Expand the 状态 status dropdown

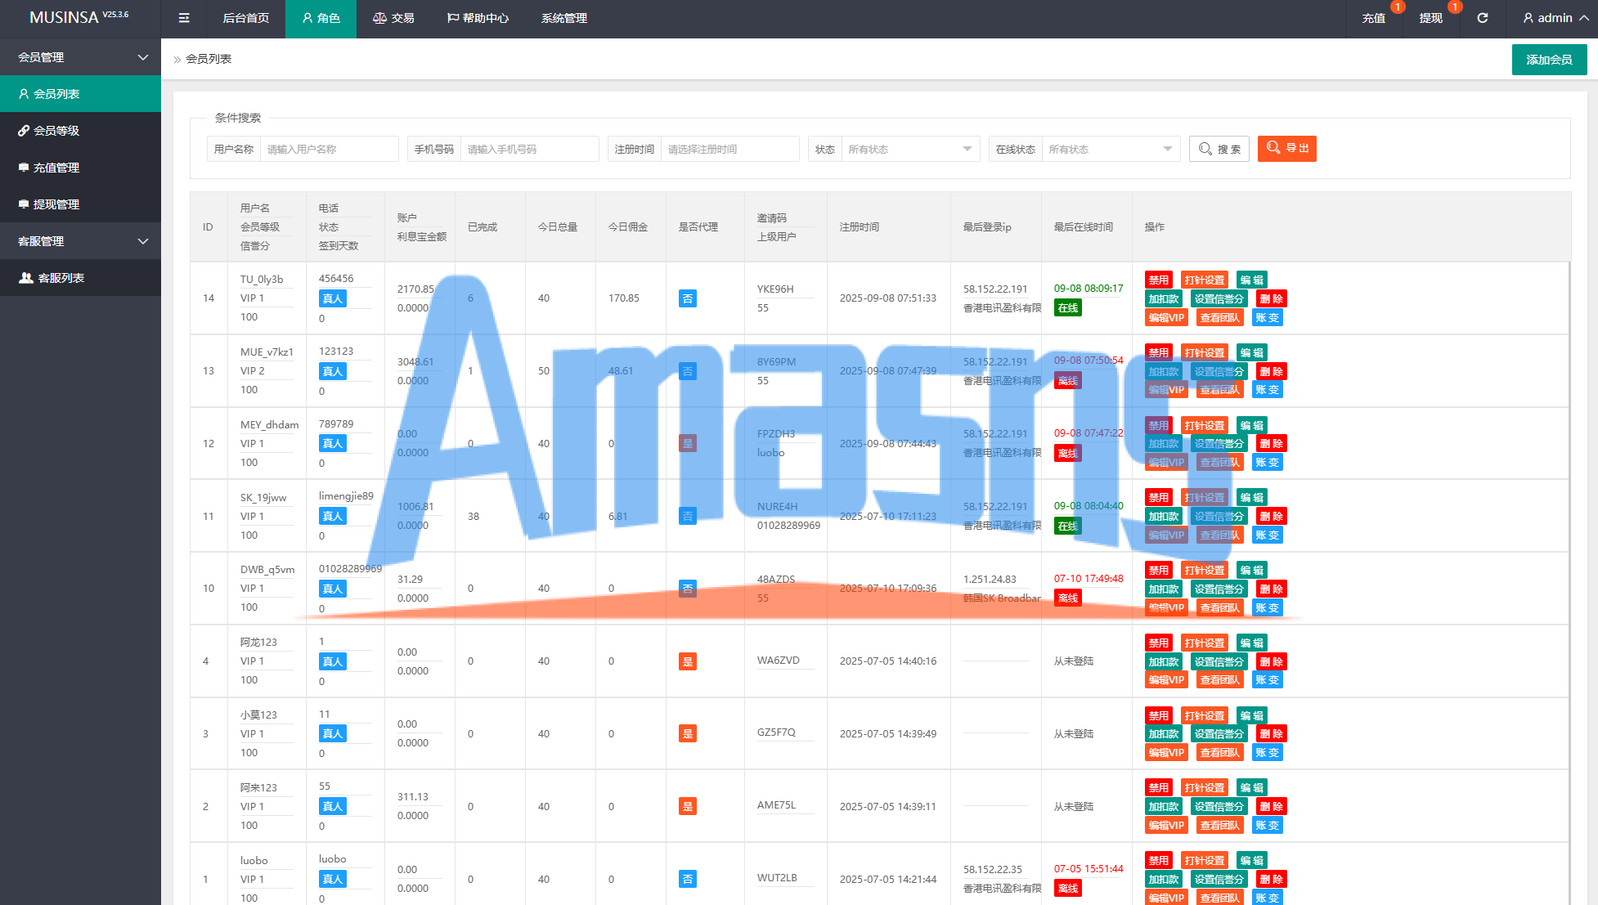point(909,149)
